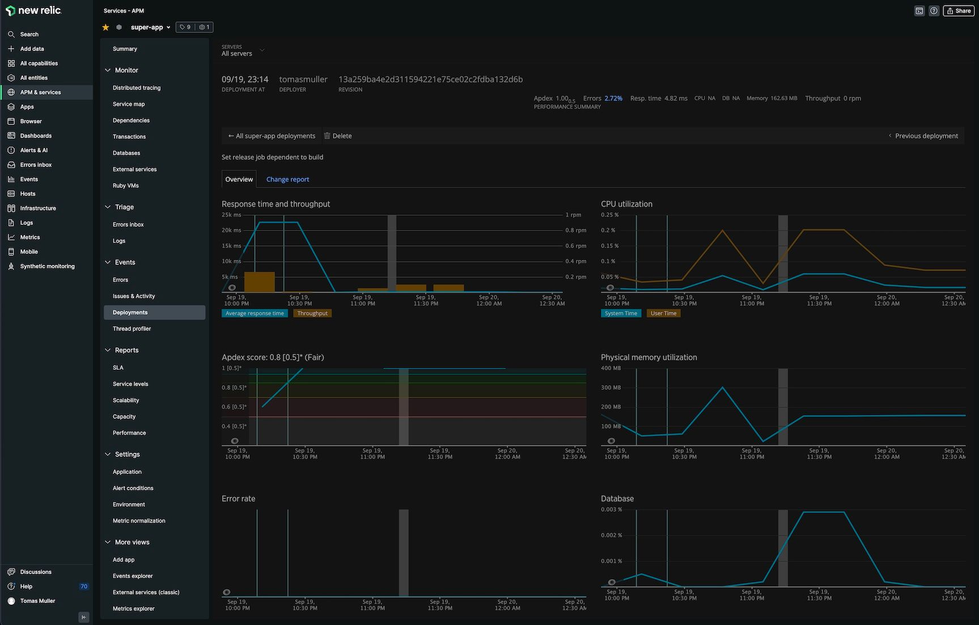
Task: Open APM & services globe icon
Action: click(11, 92)
